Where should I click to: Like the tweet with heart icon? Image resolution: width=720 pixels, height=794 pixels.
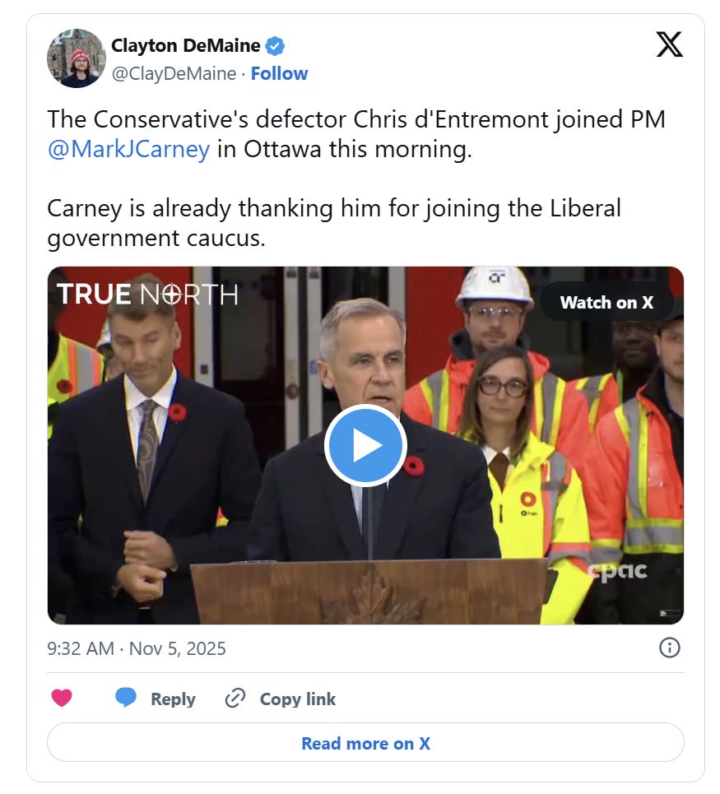[62, 699]
